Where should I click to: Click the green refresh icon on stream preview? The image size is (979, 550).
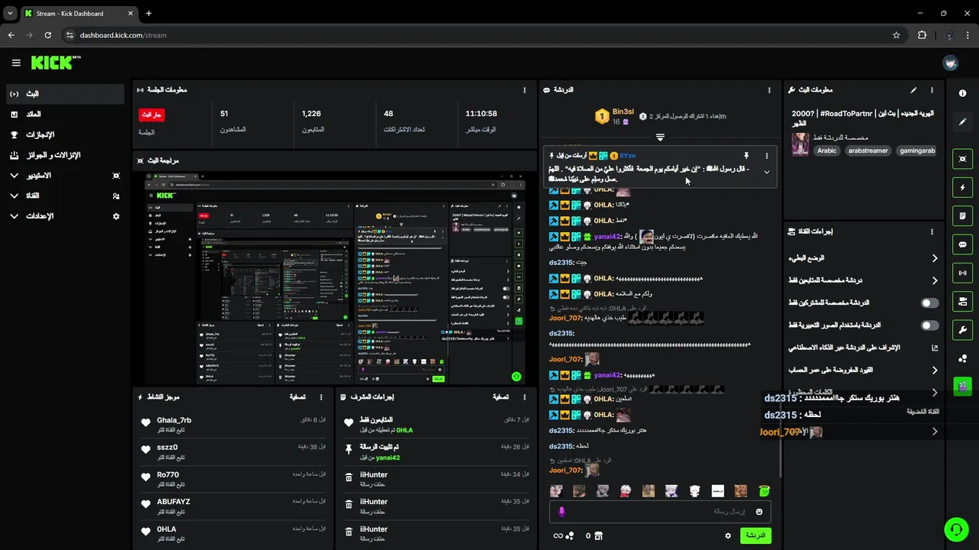[x=516, y=377]
